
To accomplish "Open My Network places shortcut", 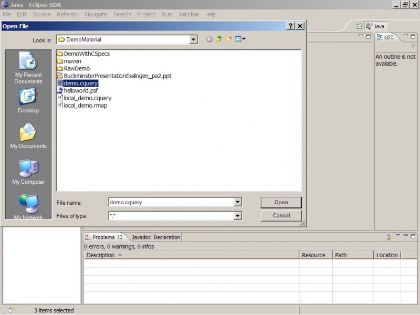I will [x=28, y=206].
